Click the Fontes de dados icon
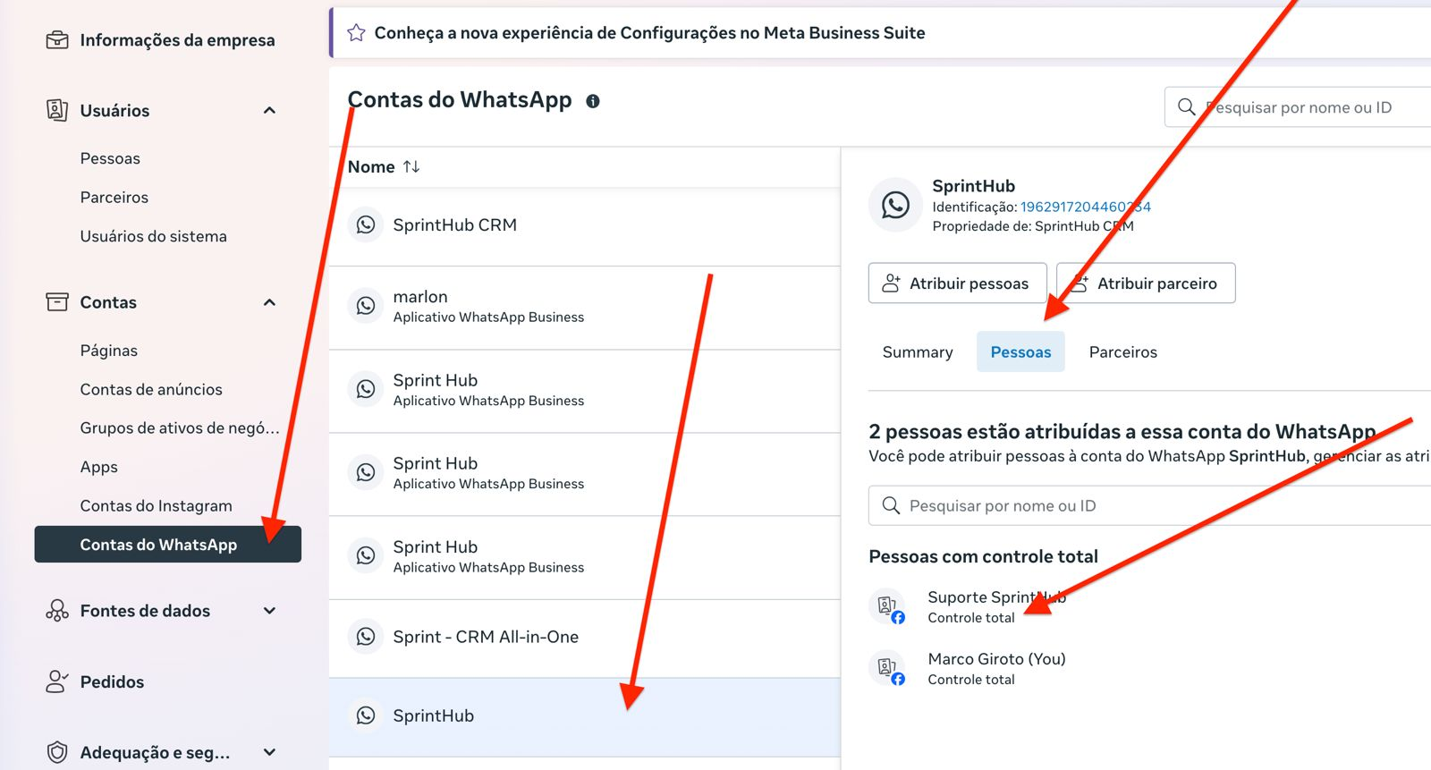The image size is (1431, 770). point(57,611)
